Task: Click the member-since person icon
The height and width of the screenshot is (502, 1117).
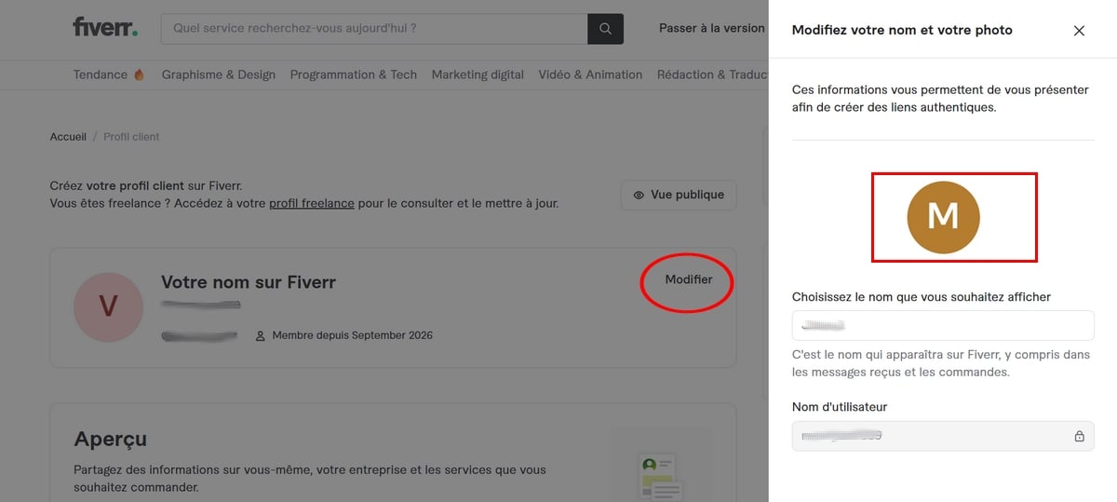Action: 261,335
